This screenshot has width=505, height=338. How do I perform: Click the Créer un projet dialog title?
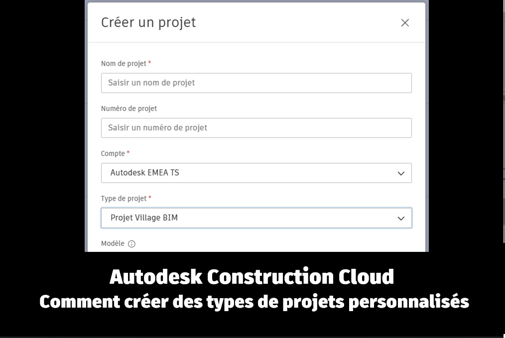(148, 22)
